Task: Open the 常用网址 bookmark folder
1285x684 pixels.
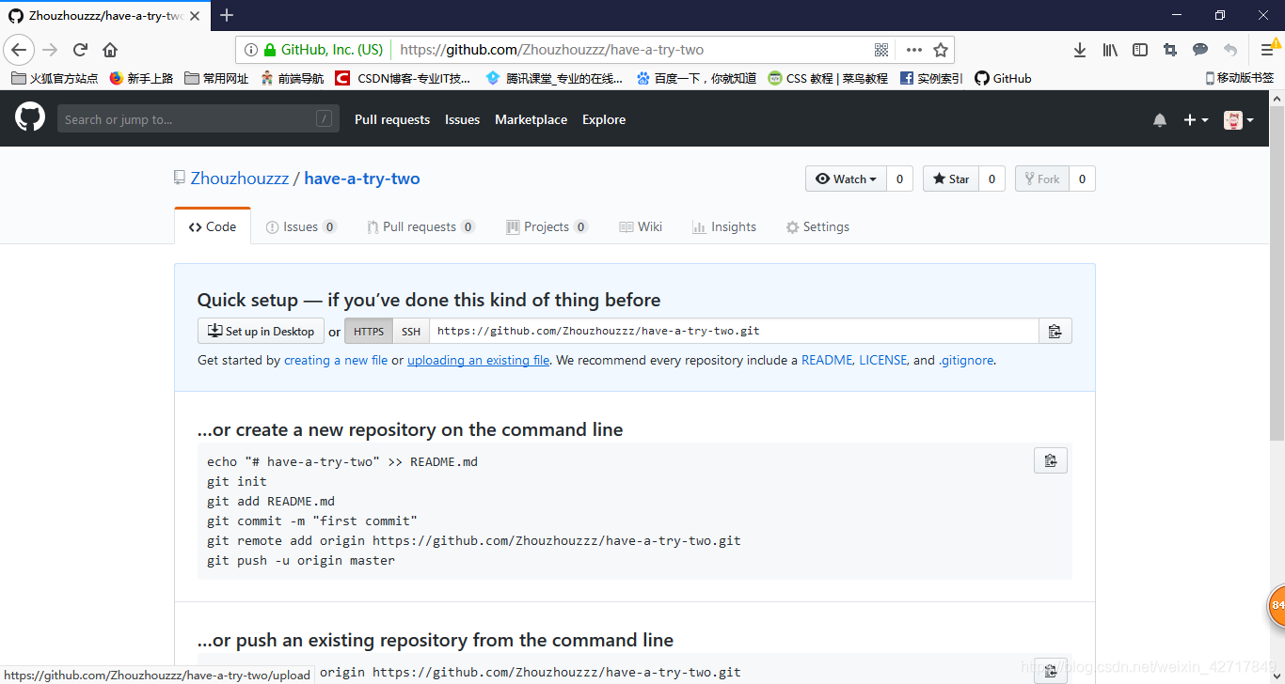Action: click(x=216, y=78)
